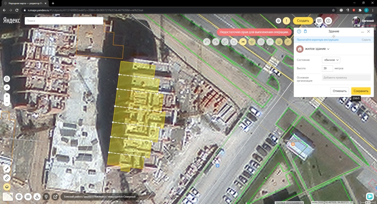Open new browser tab
377x204 pixels.
coord(53,3)
